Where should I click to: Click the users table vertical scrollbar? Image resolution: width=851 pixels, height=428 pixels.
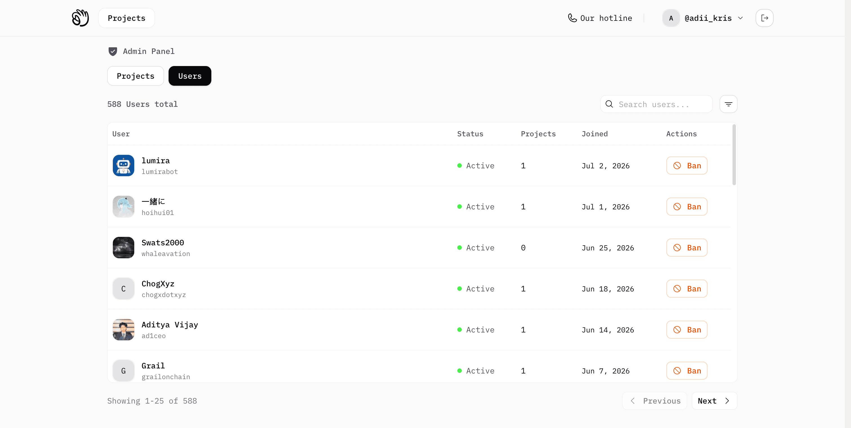pyautogui.click(x=734, y=155)
